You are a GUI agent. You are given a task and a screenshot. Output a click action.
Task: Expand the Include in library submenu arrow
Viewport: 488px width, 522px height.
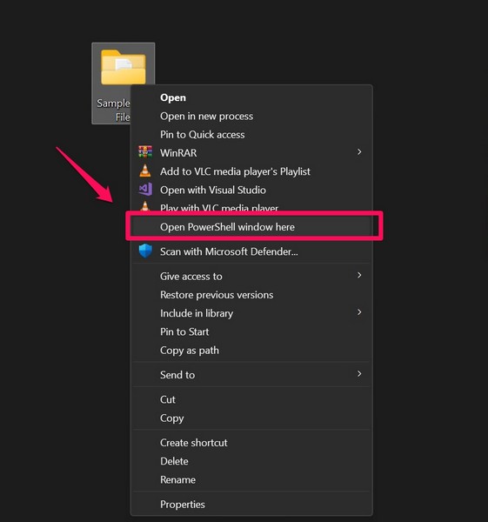point(359,312)
